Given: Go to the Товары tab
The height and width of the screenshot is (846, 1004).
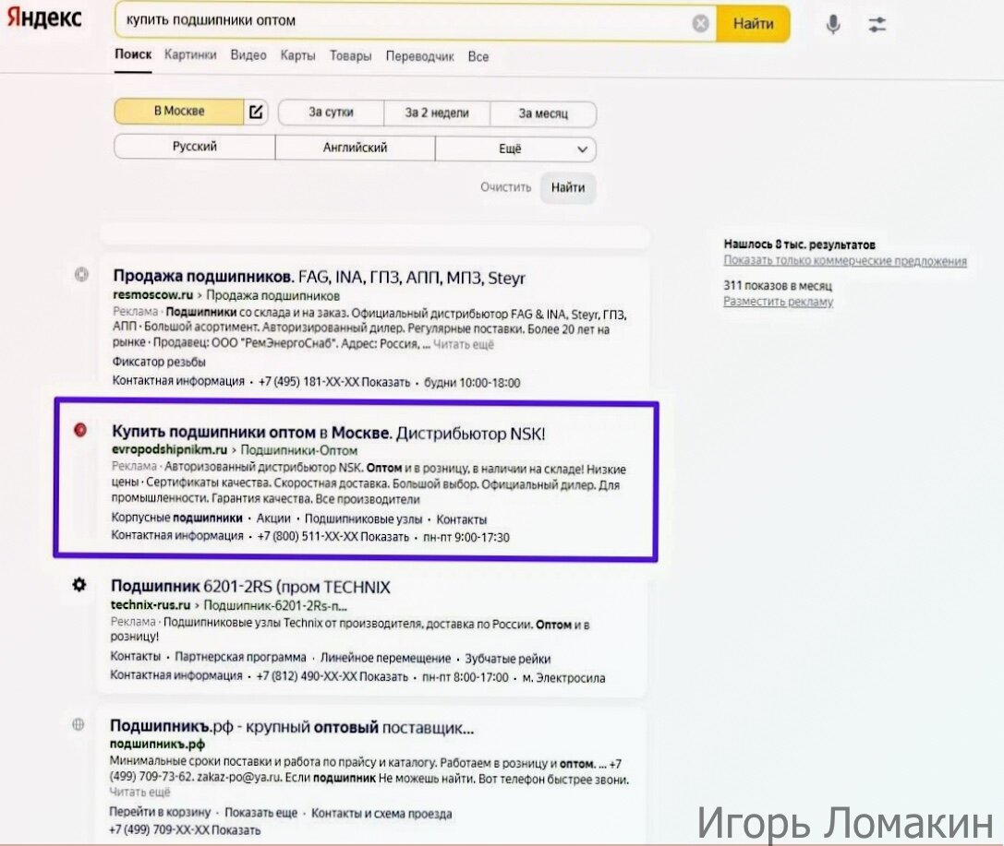Looking at the screenshot, I should (x=350, y=55).
